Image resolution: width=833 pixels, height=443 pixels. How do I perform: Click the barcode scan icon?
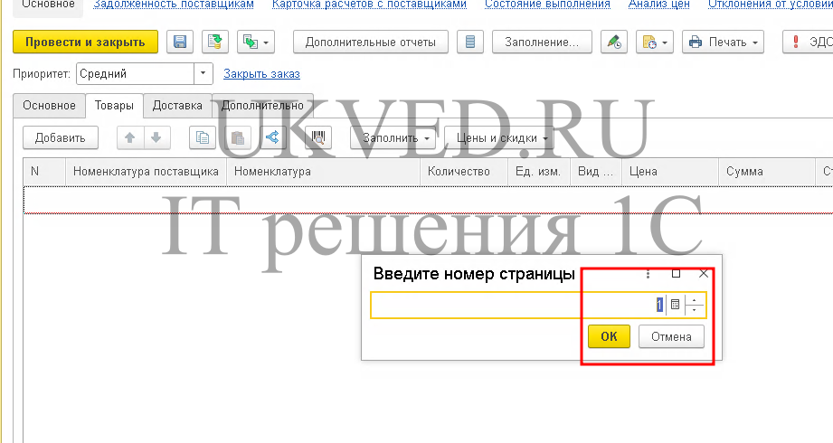[x=318, y=138]
